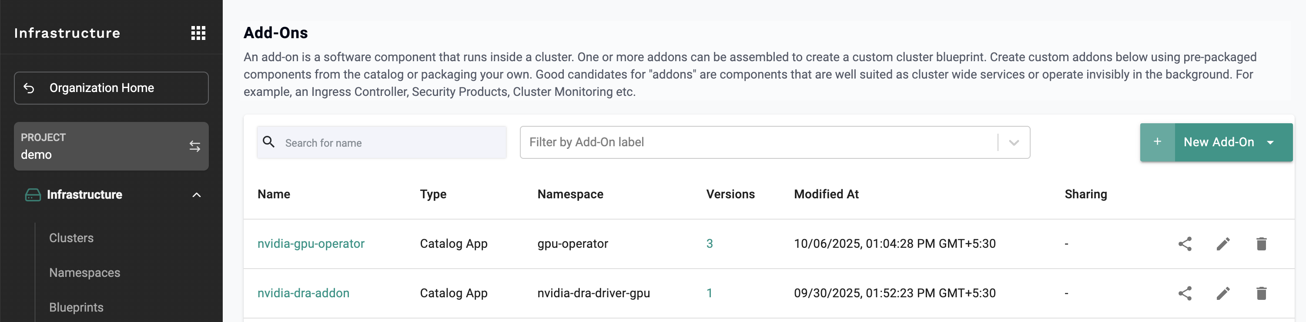This screenshot has height=322, width=1306.
Task: Edit the nvidia-dra-addon with pencil icon
Action: tap(1223, 293)
